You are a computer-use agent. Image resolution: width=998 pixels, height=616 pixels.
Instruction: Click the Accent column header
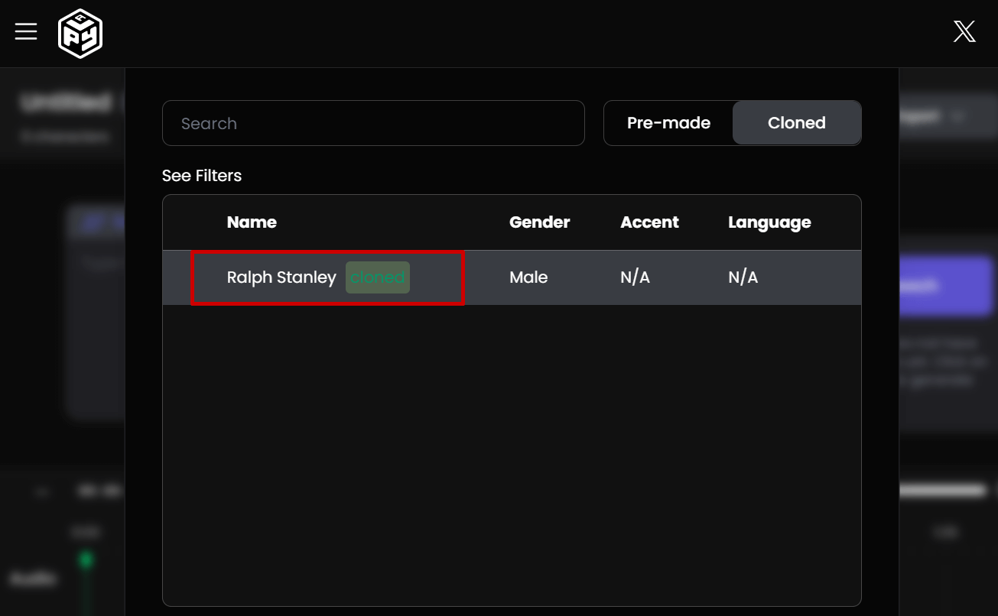tap(649, 222)
